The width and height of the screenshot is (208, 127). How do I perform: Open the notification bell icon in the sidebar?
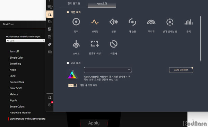[50, 97]
